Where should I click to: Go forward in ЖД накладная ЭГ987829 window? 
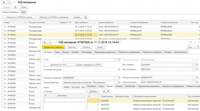click(x=50, y=42)
